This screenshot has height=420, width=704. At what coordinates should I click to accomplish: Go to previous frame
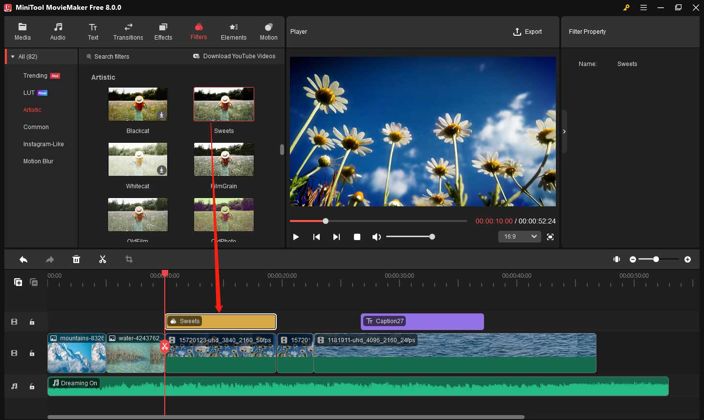(316, 237)
